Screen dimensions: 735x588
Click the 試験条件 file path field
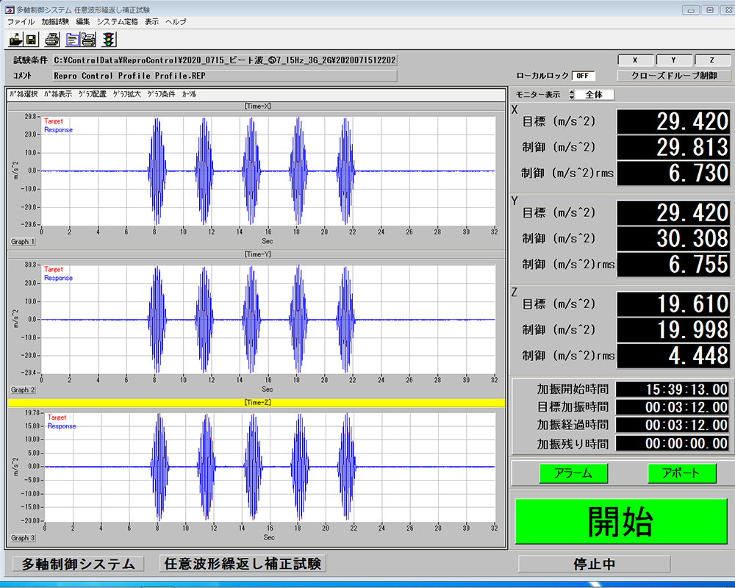[225, 60]
